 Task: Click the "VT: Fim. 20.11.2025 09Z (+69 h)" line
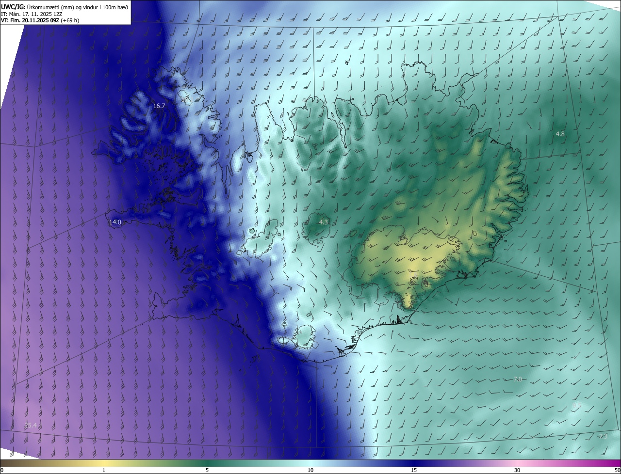[40, 20]
